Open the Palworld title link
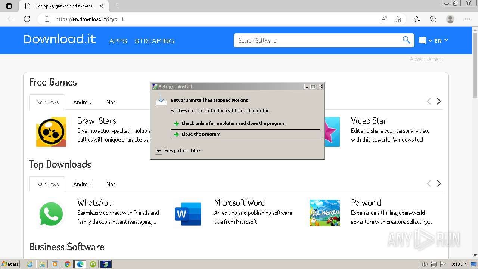 [x=366, y=203]
